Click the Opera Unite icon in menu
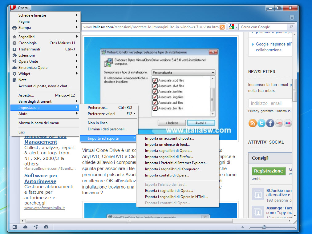Image resolution: width=312 pixels, height=234 pixels. click(14, 61)
